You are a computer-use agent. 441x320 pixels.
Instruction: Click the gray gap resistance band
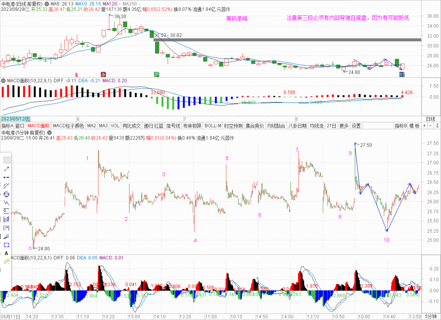(x=287, y=40)
